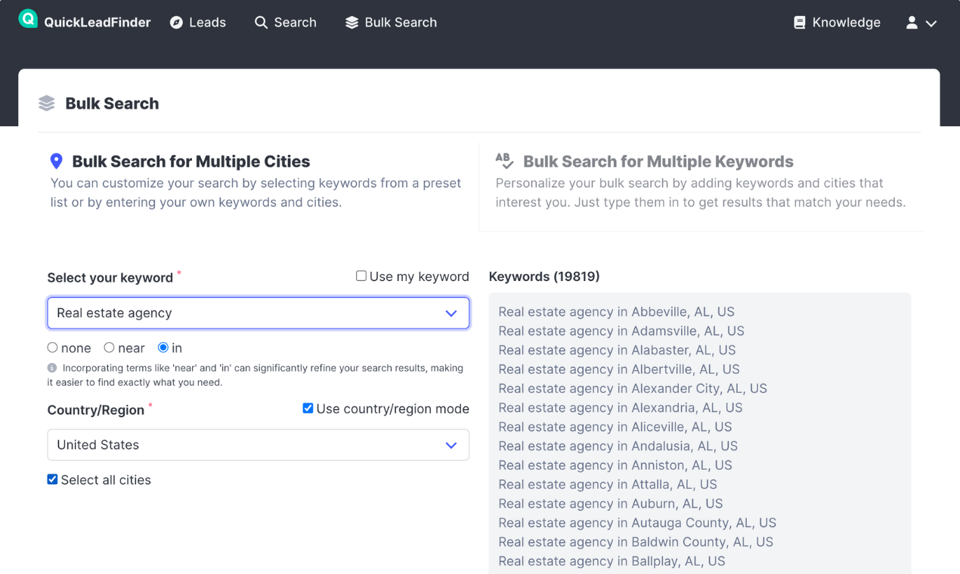The image size is (960, 574).
Task: Open the user account profile icon
Action: [x=912, y=23]
